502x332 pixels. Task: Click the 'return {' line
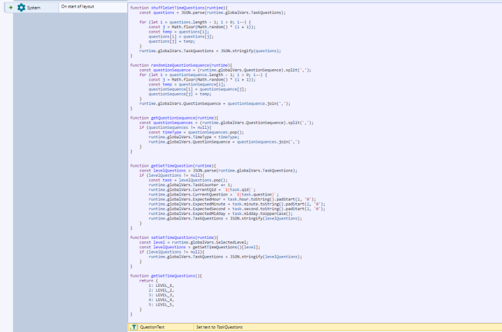(148, 280)
